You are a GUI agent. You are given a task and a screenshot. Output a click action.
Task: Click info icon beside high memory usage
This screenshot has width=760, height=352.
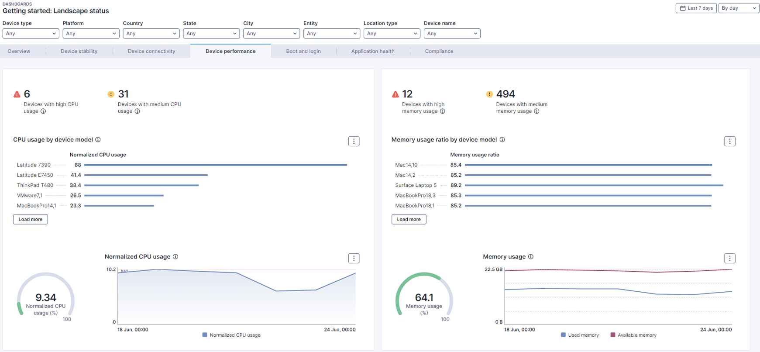[443, 111]
